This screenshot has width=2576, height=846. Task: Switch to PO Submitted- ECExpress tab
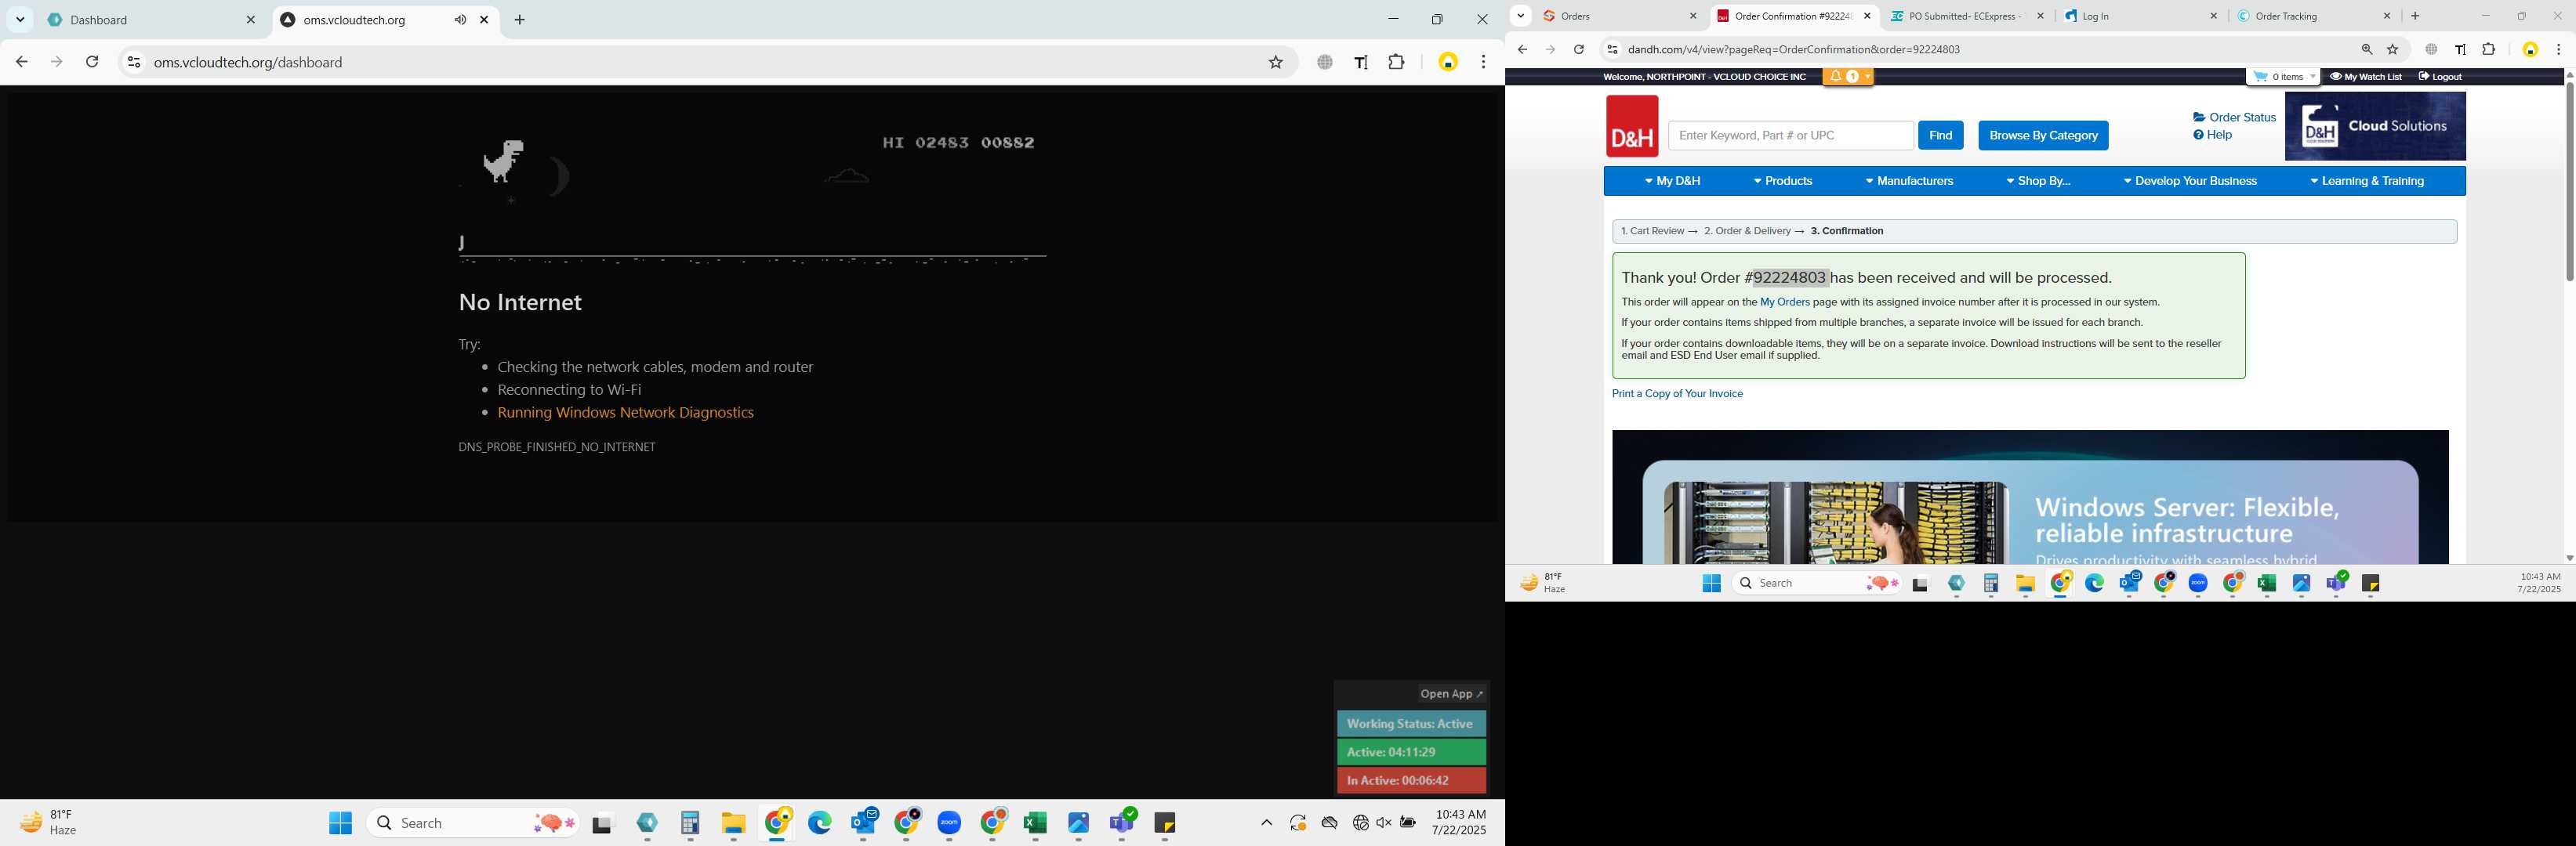(1967, 16)
